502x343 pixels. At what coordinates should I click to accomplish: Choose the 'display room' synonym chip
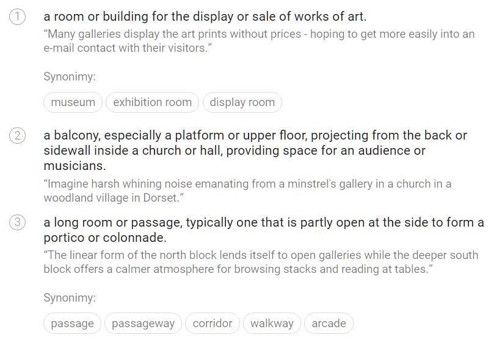tap(242, 102)
